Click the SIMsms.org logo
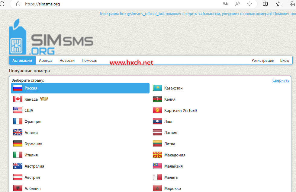 point(51,37)
